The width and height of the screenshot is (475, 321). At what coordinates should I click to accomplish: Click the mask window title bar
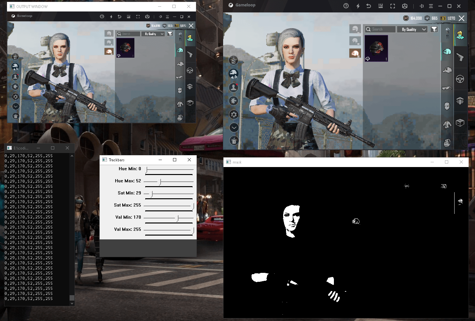tap(346, 162)
